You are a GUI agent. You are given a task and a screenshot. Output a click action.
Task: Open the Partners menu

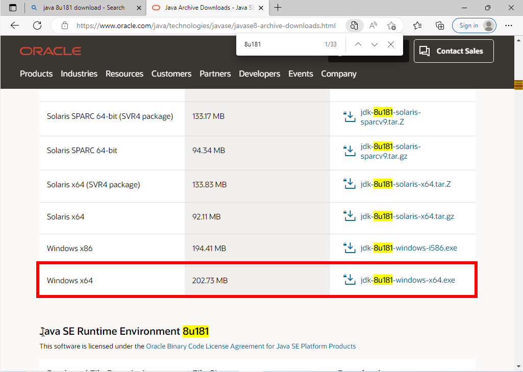coord(215,73)
